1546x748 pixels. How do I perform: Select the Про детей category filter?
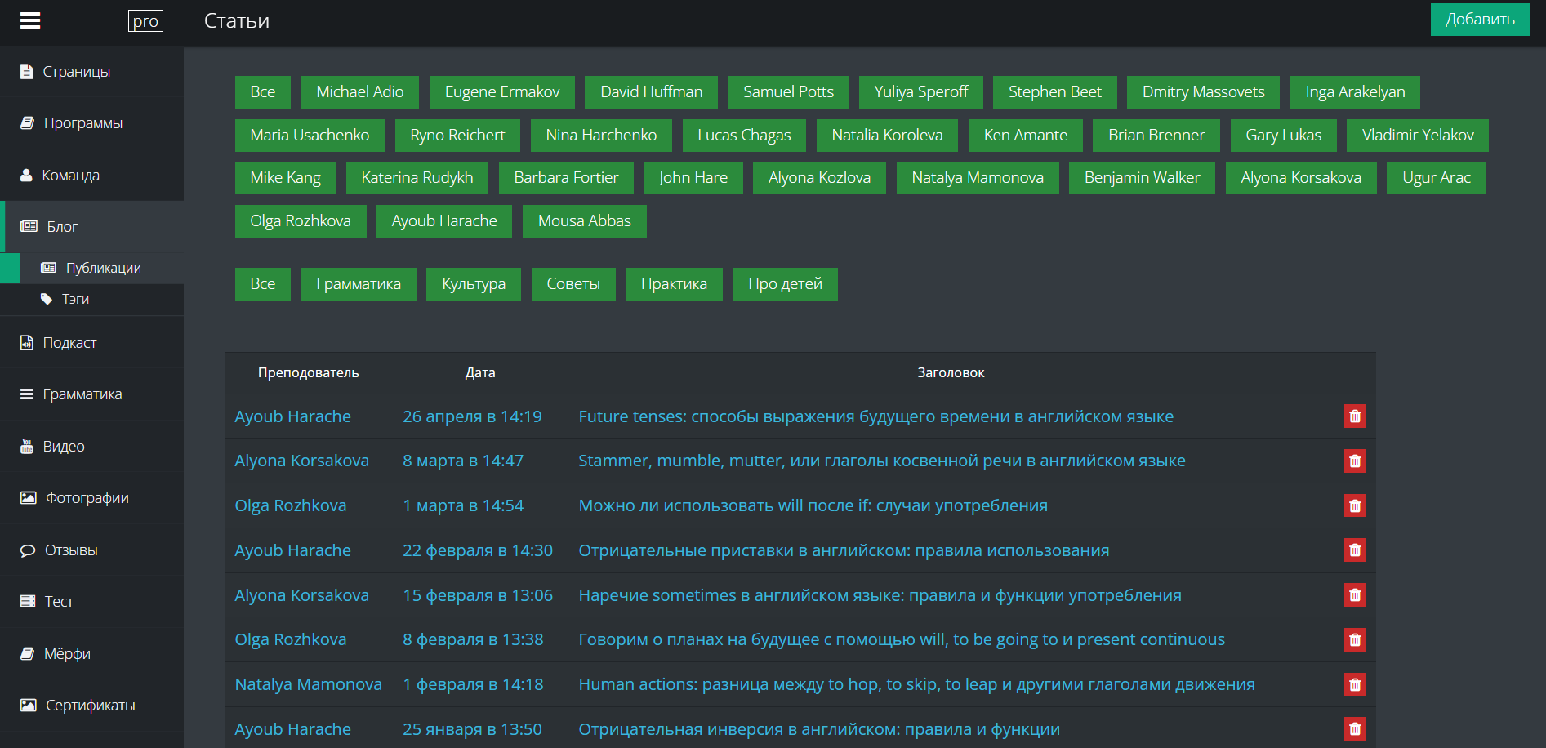(x=785, y=284)
